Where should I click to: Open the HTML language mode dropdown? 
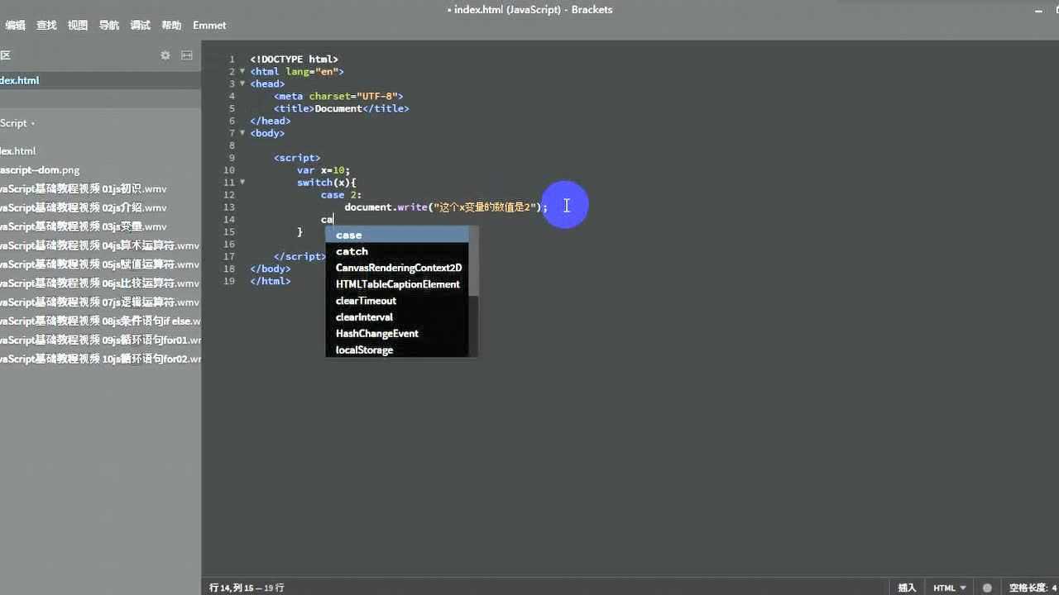[950, 588]
